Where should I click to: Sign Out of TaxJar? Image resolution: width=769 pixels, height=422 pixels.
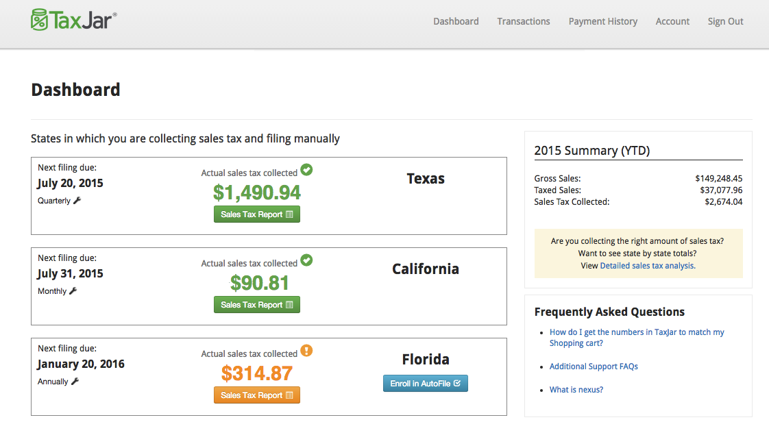pyautogui.click(x=725, y=21)
